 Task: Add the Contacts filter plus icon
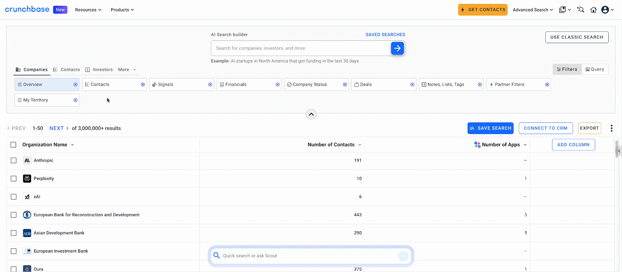pyautogui.click(x=143, y=84)
